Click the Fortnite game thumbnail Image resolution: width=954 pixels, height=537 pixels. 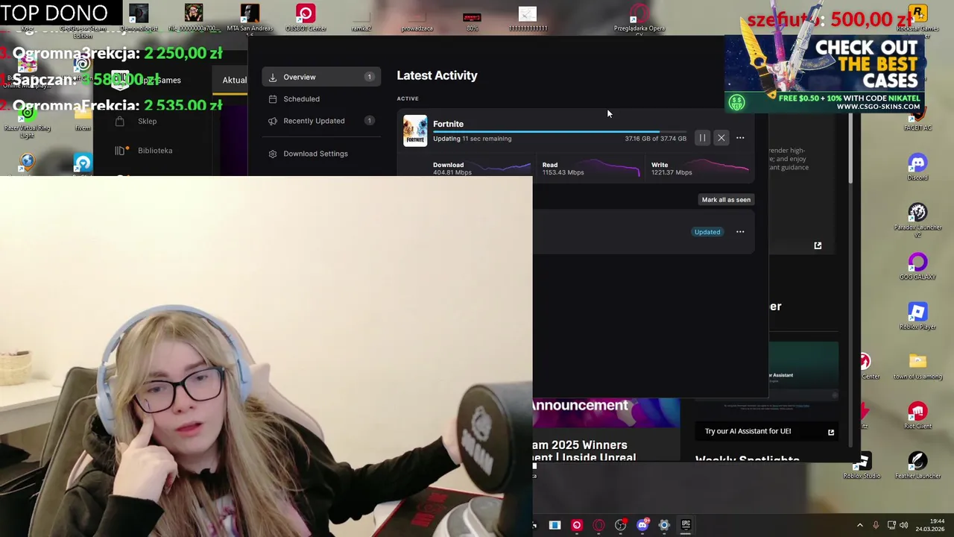tap(415, 131)
